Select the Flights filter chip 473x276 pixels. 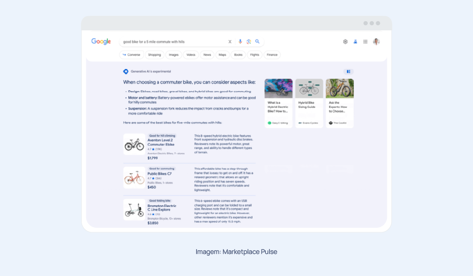click(255, 55)
